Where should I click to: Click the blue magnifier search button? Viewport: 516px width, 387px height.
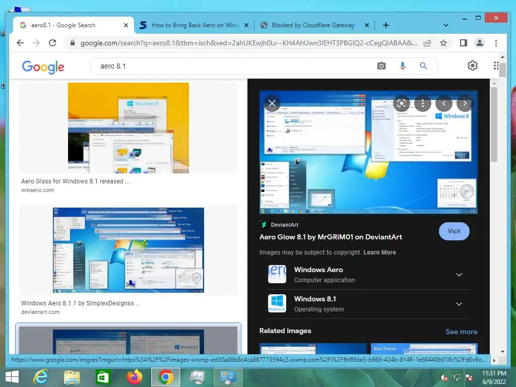tap(423, 66)
